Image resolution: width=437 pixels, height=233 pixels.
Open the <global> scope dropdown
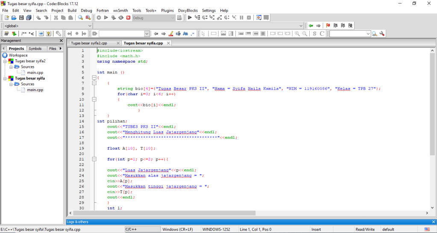point(90,26)
